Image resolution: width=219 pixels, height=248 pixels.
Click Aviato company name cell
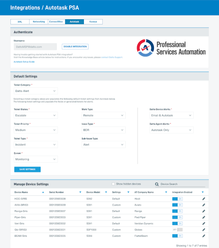pyautogui.click(x=138, y=205)
